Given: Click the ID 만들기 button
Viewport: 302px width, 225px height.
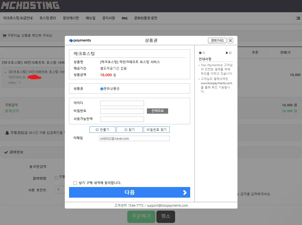Looking at the screenshot, I should [x=103, y=130].
